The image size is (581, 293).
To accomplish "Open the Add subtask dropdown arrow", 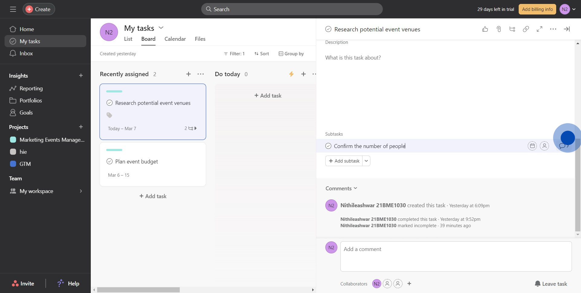I will point(366,161).
